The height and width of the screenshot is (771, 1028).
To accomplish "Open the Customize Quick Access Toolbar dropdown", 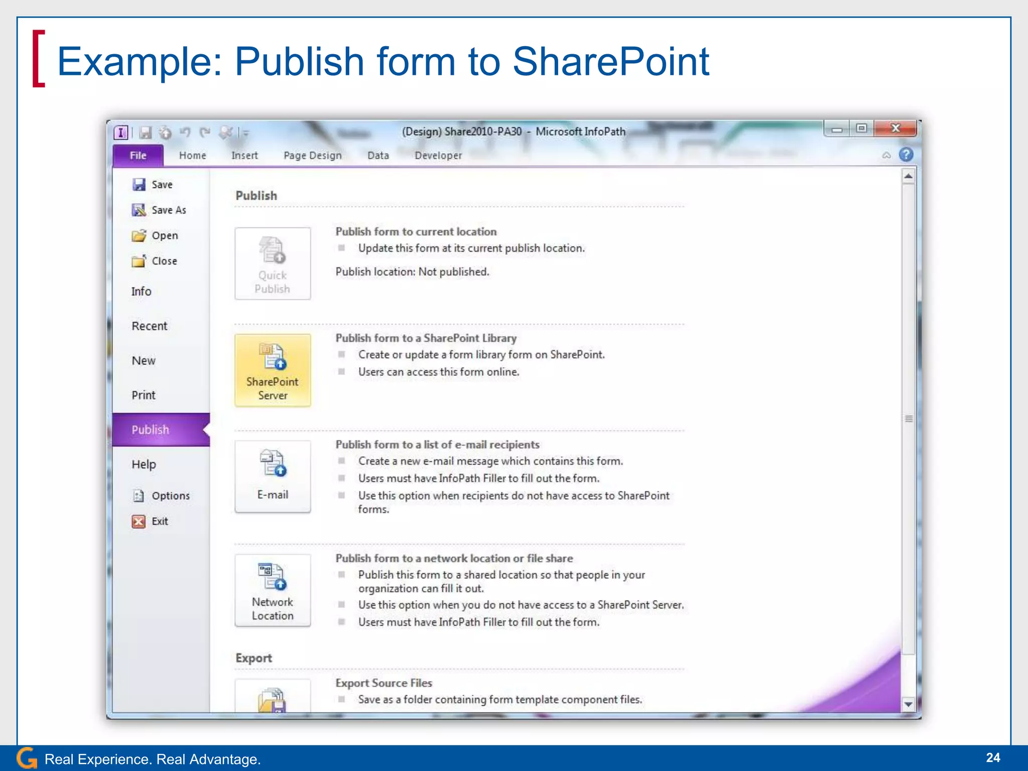I will (246, 133).
